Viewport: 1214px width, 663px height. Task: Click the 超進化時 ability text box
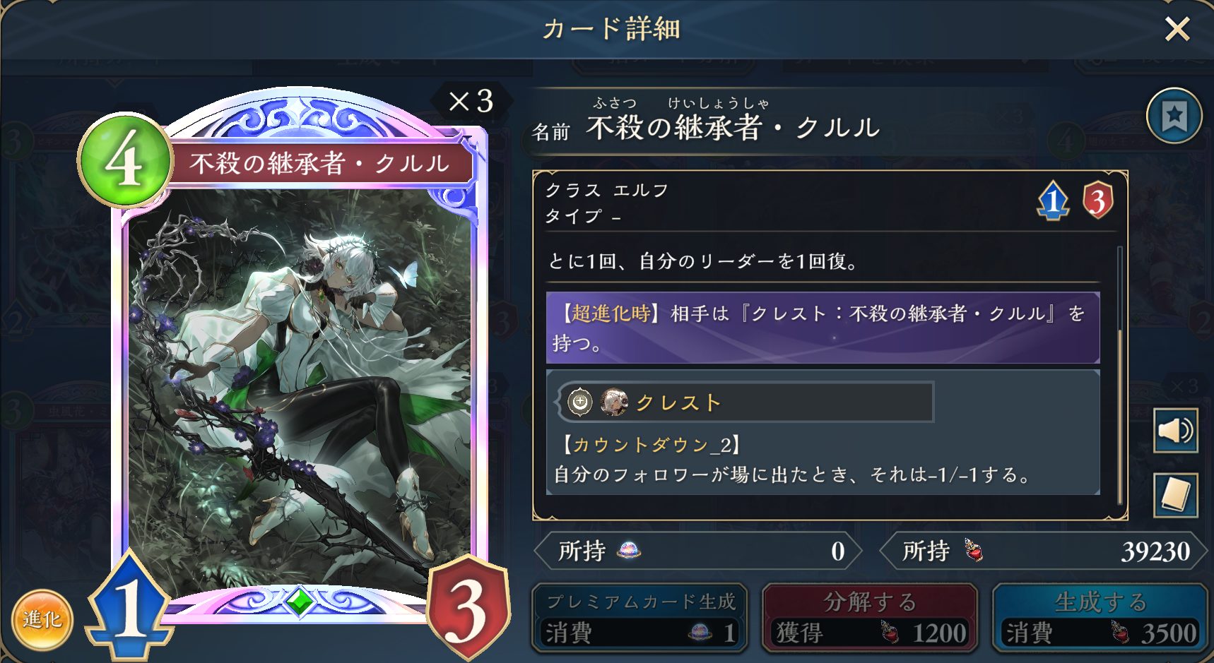click(x=823, y=328)
